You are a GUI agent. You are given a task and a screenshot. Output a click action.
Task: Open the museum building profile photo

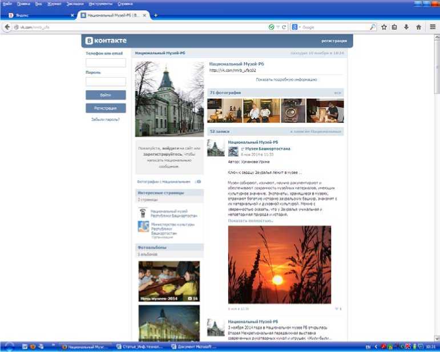pos(169,99)
